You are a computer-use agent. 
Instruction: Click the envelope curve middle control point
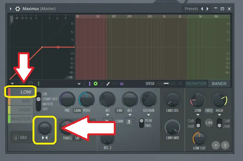point(58,47)
